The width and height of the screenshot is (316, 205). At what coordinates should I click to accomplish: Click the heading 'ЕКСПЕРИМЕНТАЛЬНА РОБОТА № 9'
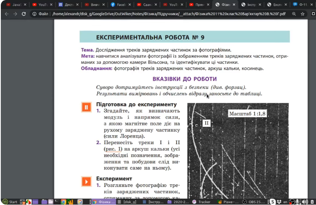pos(150,38)
